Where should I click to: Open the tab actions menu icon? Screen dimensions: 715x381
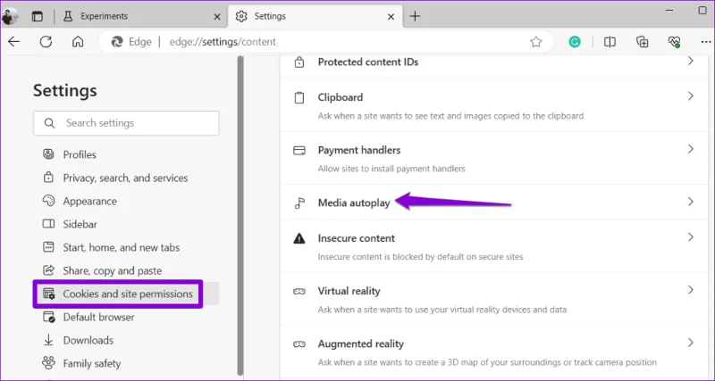click(37, 16)
